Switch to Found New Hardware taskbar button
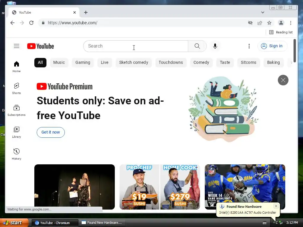This screenshot has height=227, width=303. point(102,223)
